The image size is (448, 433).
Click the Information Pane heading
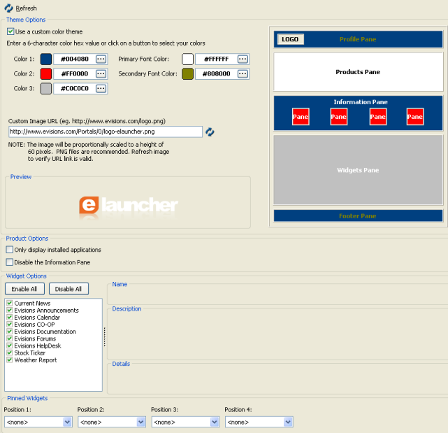(361, 102)
